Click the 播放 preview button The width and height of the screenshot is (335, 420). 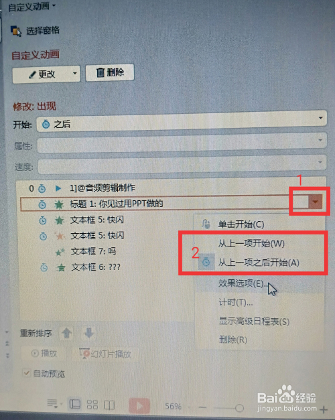click(44, 353)
